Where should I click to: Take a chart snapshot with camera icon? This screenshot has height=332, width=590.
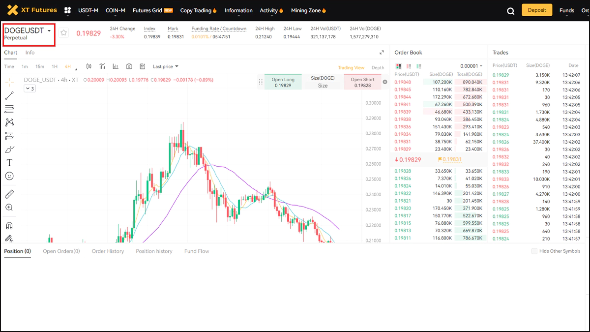pyautogui.click(x=129, y=66)
